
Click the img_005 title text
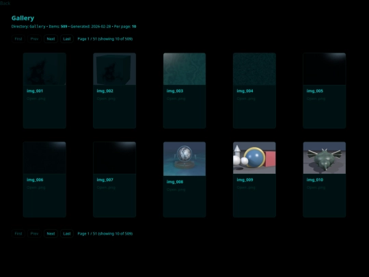pos(315,91)
